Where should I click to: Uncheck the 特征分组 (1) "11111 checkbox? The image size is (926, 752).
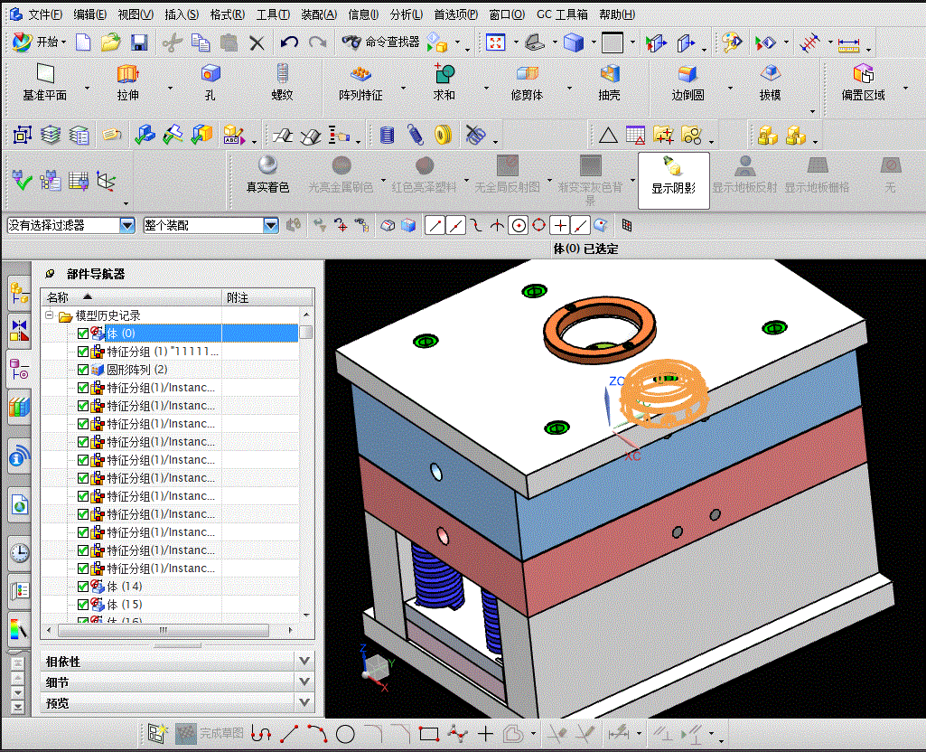[x=83, y=352]
